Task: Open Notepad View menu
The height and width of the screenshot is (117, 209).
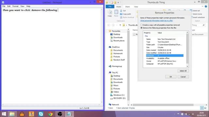Action: [22, 6]
